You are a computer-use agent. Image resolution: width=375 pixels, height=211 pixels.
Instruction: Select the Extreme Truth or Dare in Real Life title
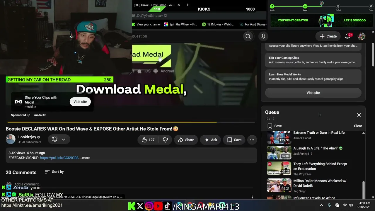coord(319,133)
